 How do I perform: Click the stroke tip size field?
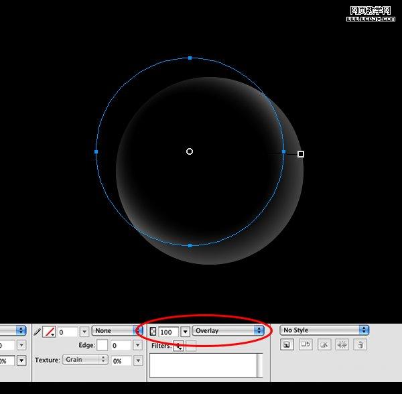(x=67, y=331)
